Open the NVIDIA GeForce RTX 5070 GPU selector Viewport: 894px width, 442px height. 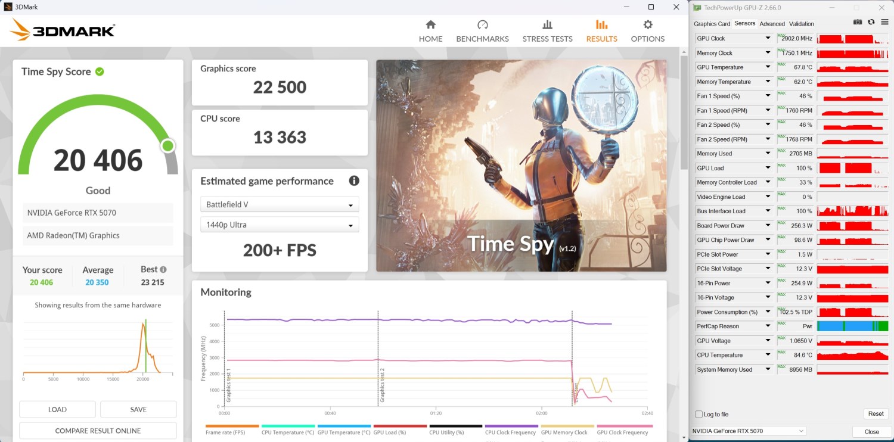748,431
